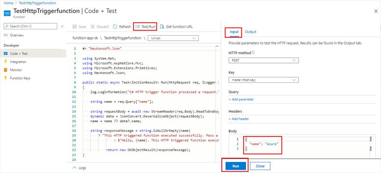Switch to the Input tab
This screenshot has height=173, width=381.
[234, 32]
